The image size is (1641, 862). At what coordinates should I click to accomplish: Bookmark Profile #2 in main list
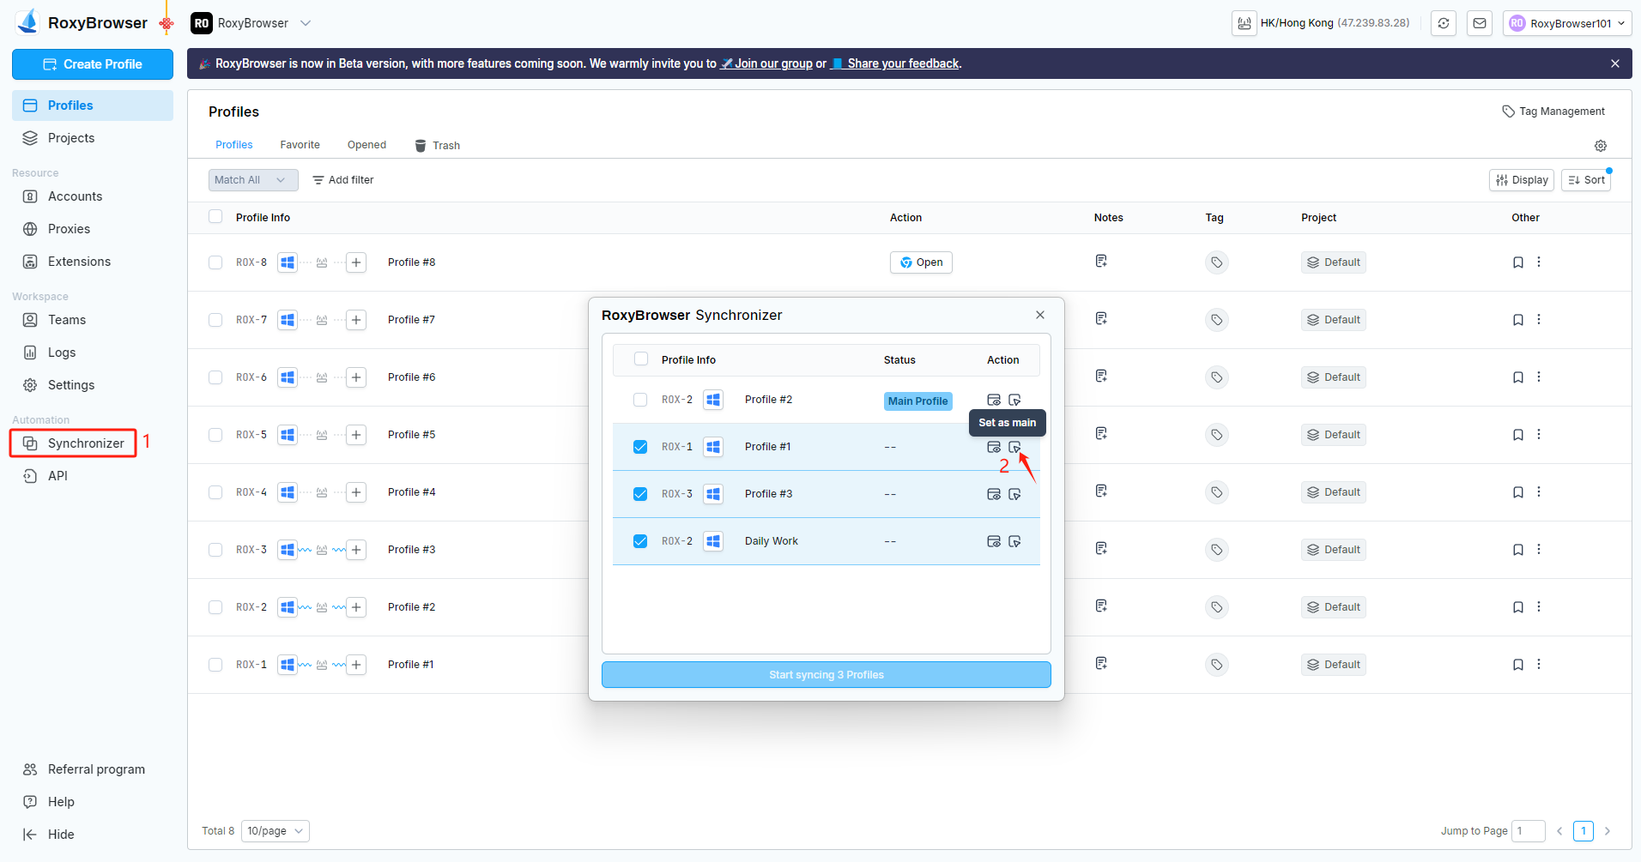1518,607
